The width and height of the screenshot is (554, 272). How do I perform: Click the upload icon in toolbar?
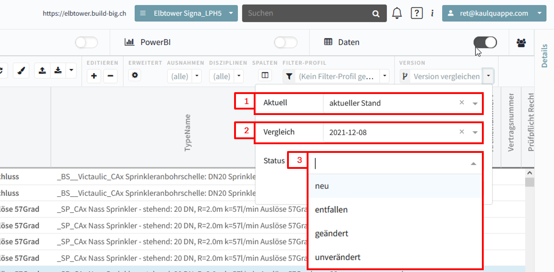tap(42, 71)
